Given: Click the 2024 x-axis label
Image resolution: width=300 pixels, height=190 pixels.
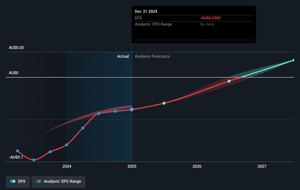Looking at the screenshot, I should coord(67,167).
